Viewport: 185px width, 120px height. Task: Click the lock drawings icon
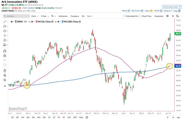(5, 55)
